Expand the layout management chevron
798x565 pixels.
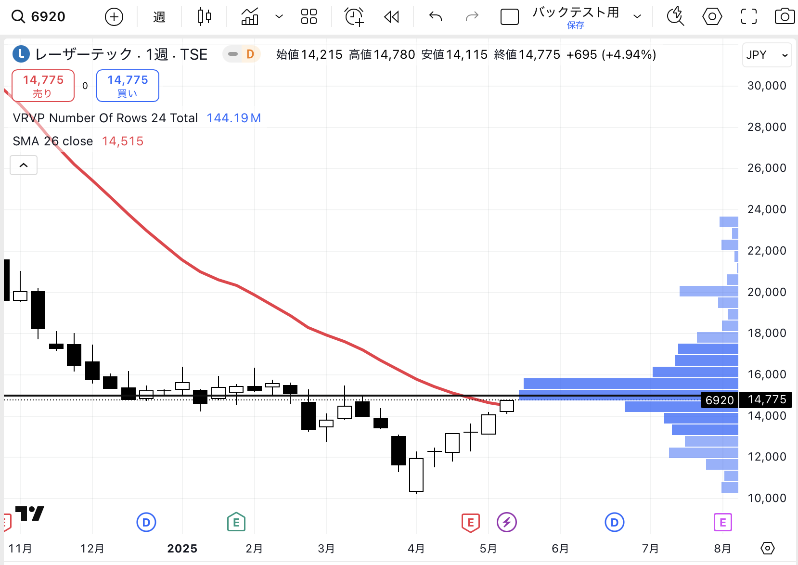click(637, 17)
